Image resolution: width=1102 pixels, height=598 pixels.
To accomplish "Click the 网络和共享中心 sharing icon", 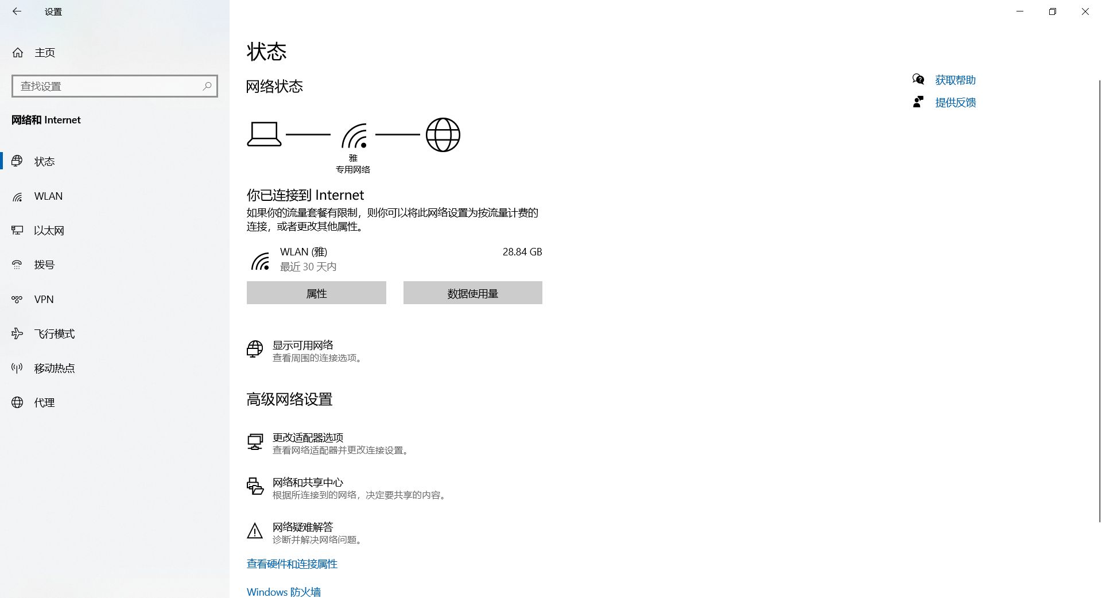I will coord(255,487).
